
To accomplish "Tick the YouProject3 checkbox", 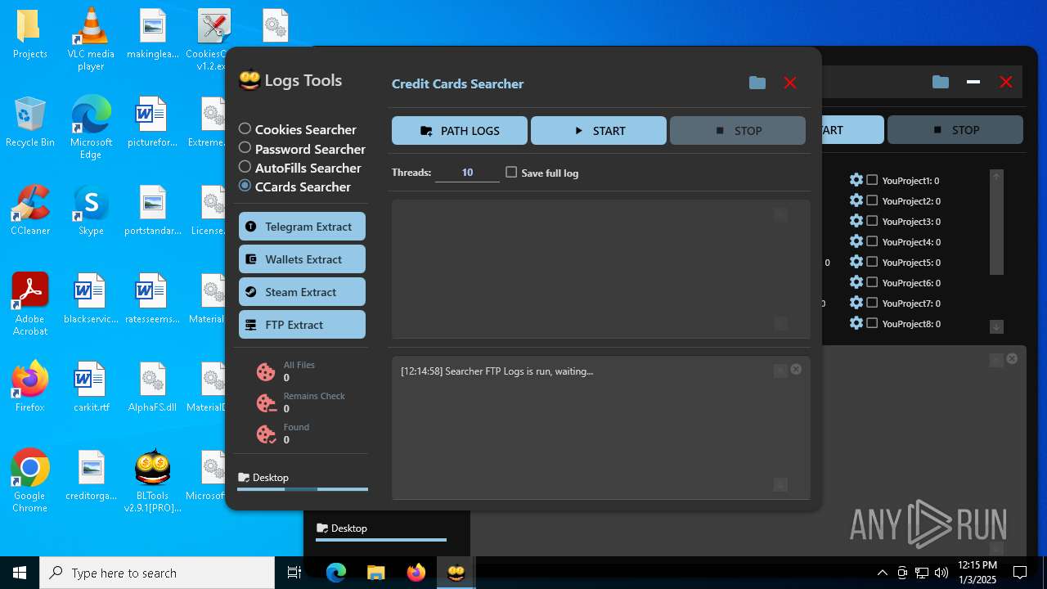I will (872, 221).
